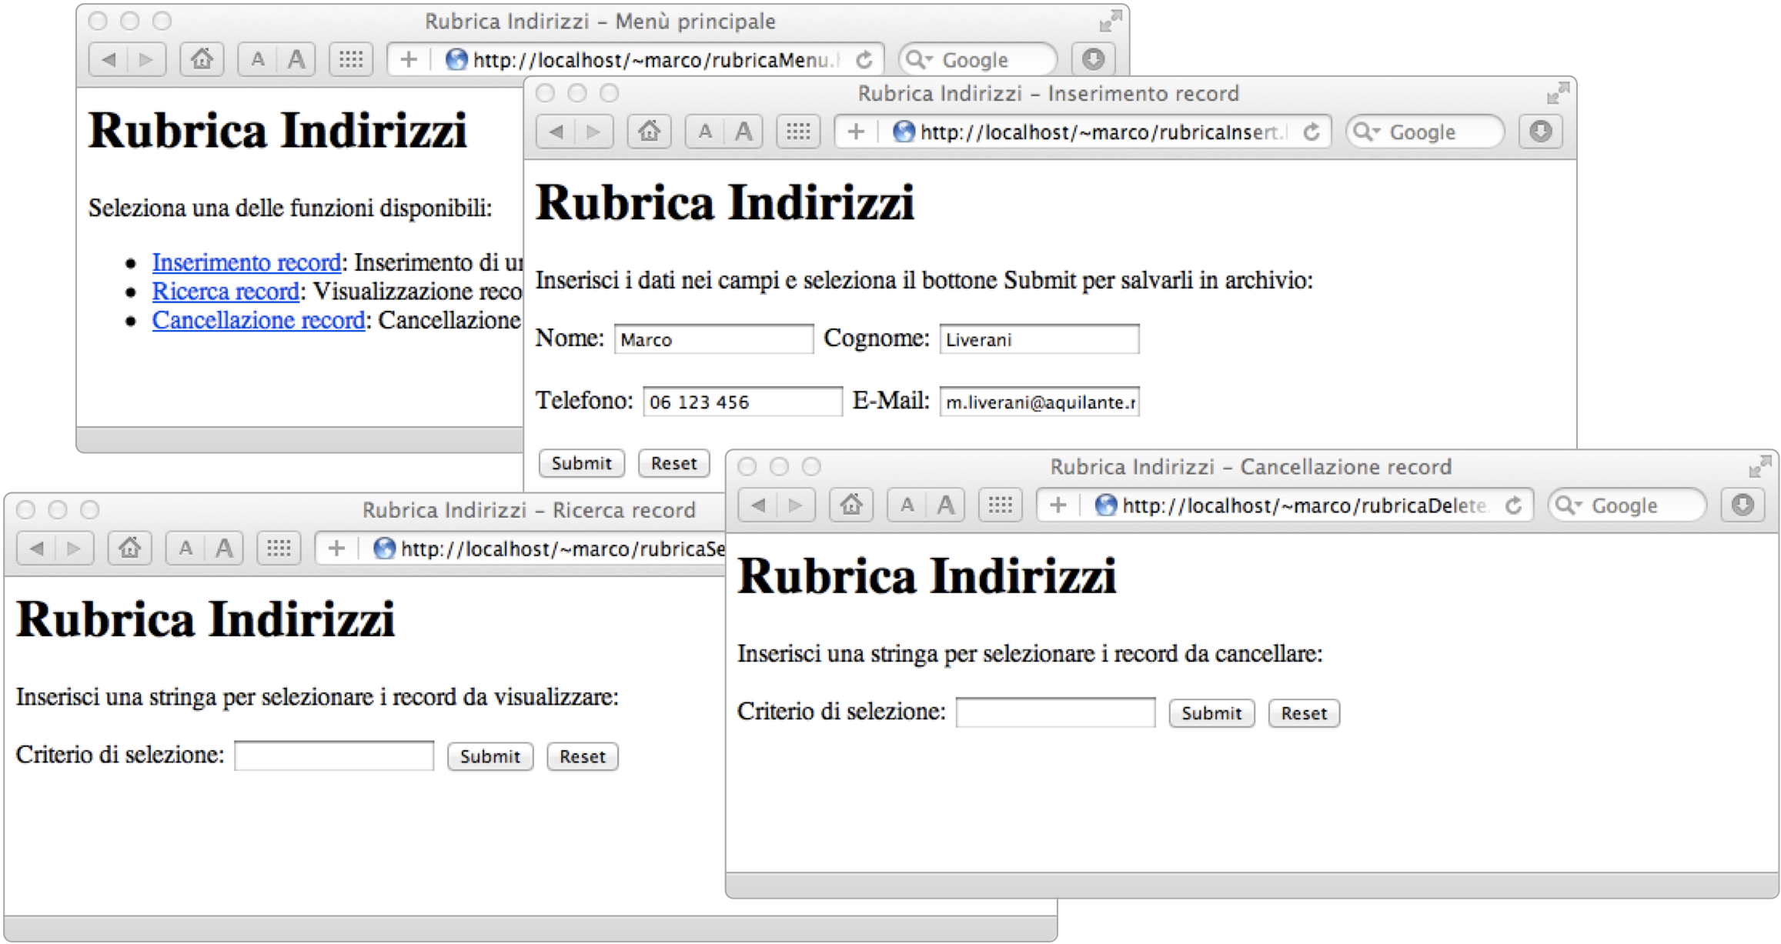This screenshot has width=1781, height=944.
Task: Submit the Cancellazione record form
Action: [1211, 713]
